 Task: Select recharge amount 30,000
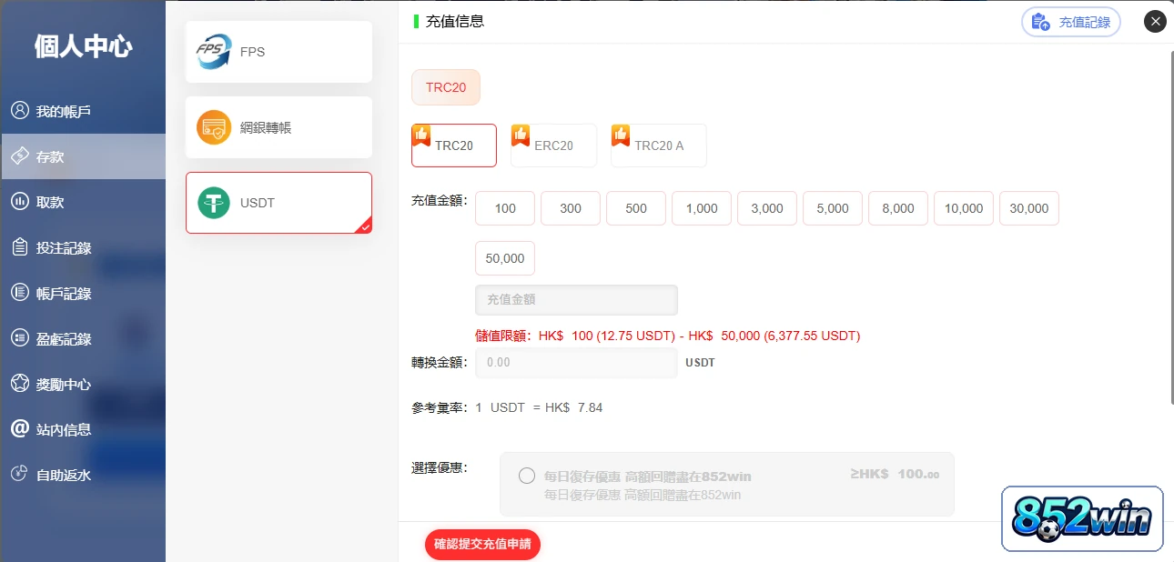(1029, 208)
